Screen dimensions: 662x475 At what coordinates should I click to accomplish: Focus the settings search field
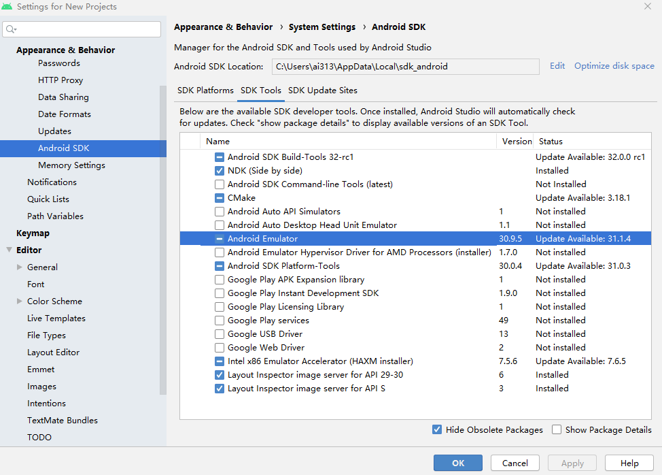point(82,29)
